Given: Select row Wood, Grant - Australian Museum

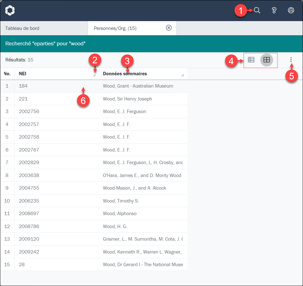Looking at the screenshot, I should coord(94,86).
